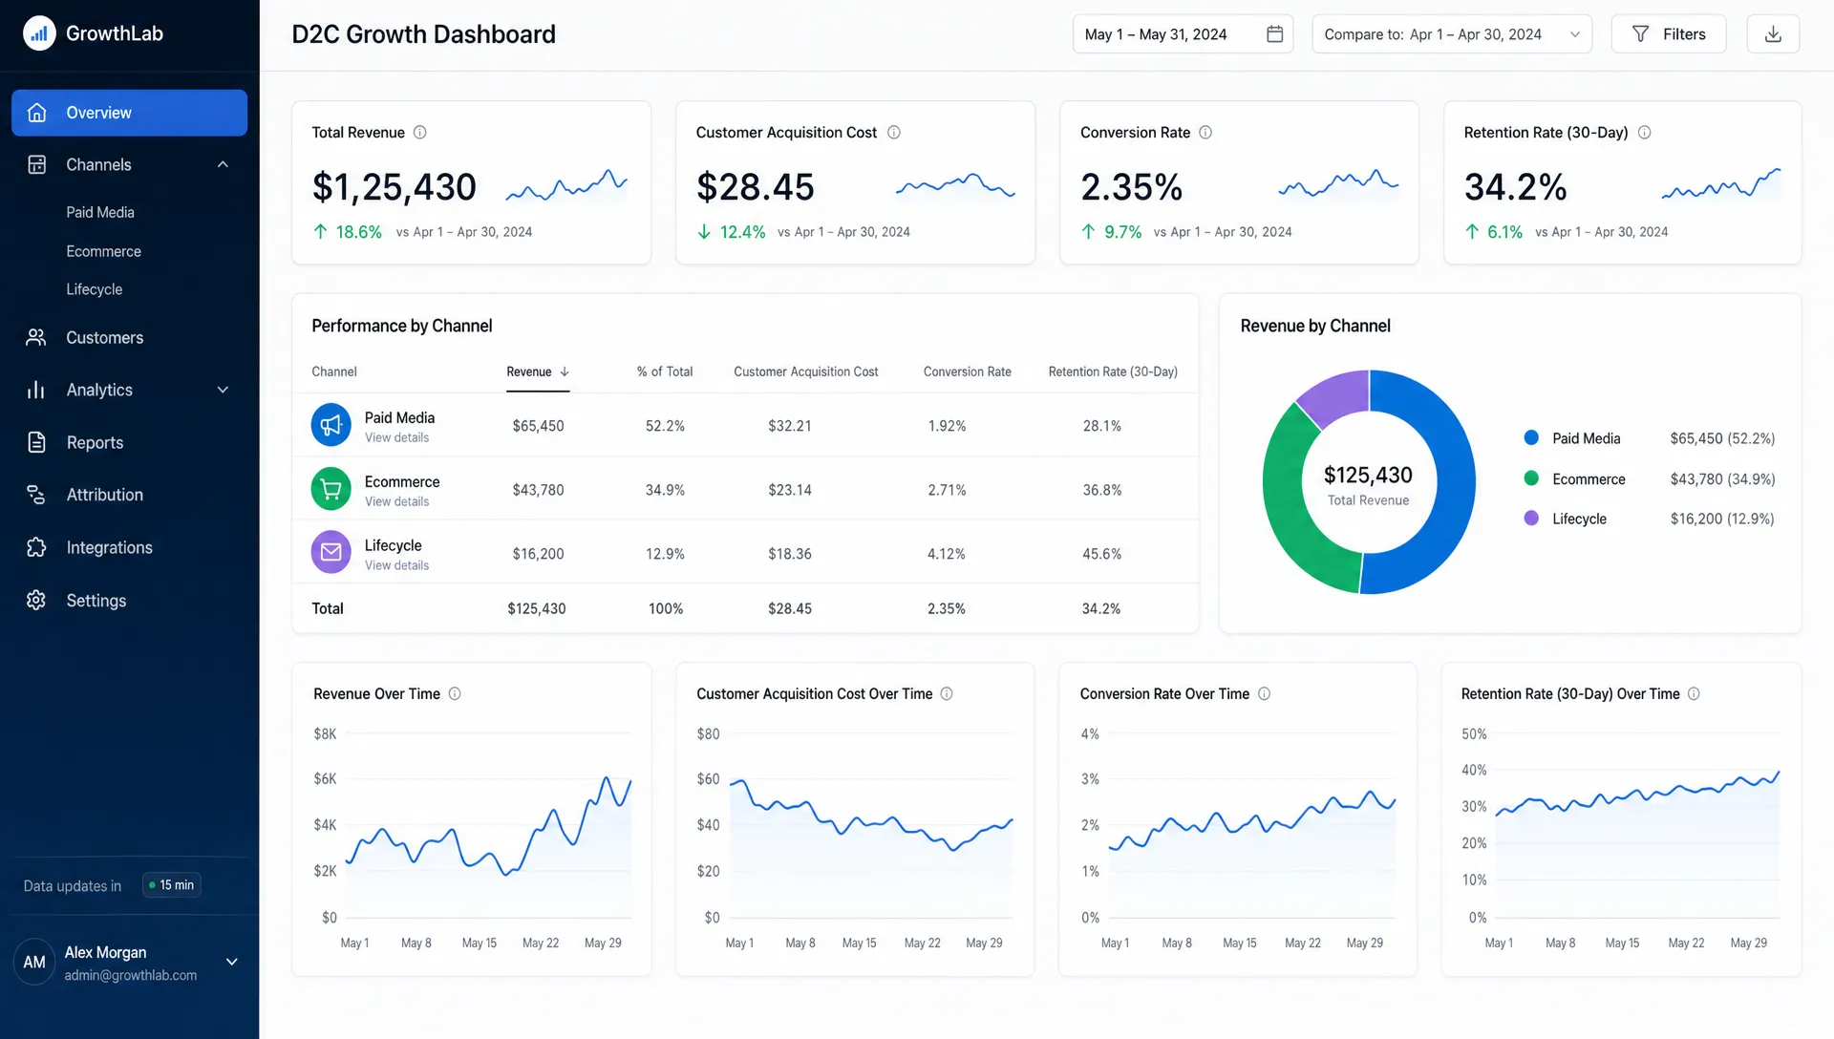Click info icon beside Retention Rate (30-Day) card
The height and width of the screenshot is (1039, 1834).
(x=1645, y=133)
